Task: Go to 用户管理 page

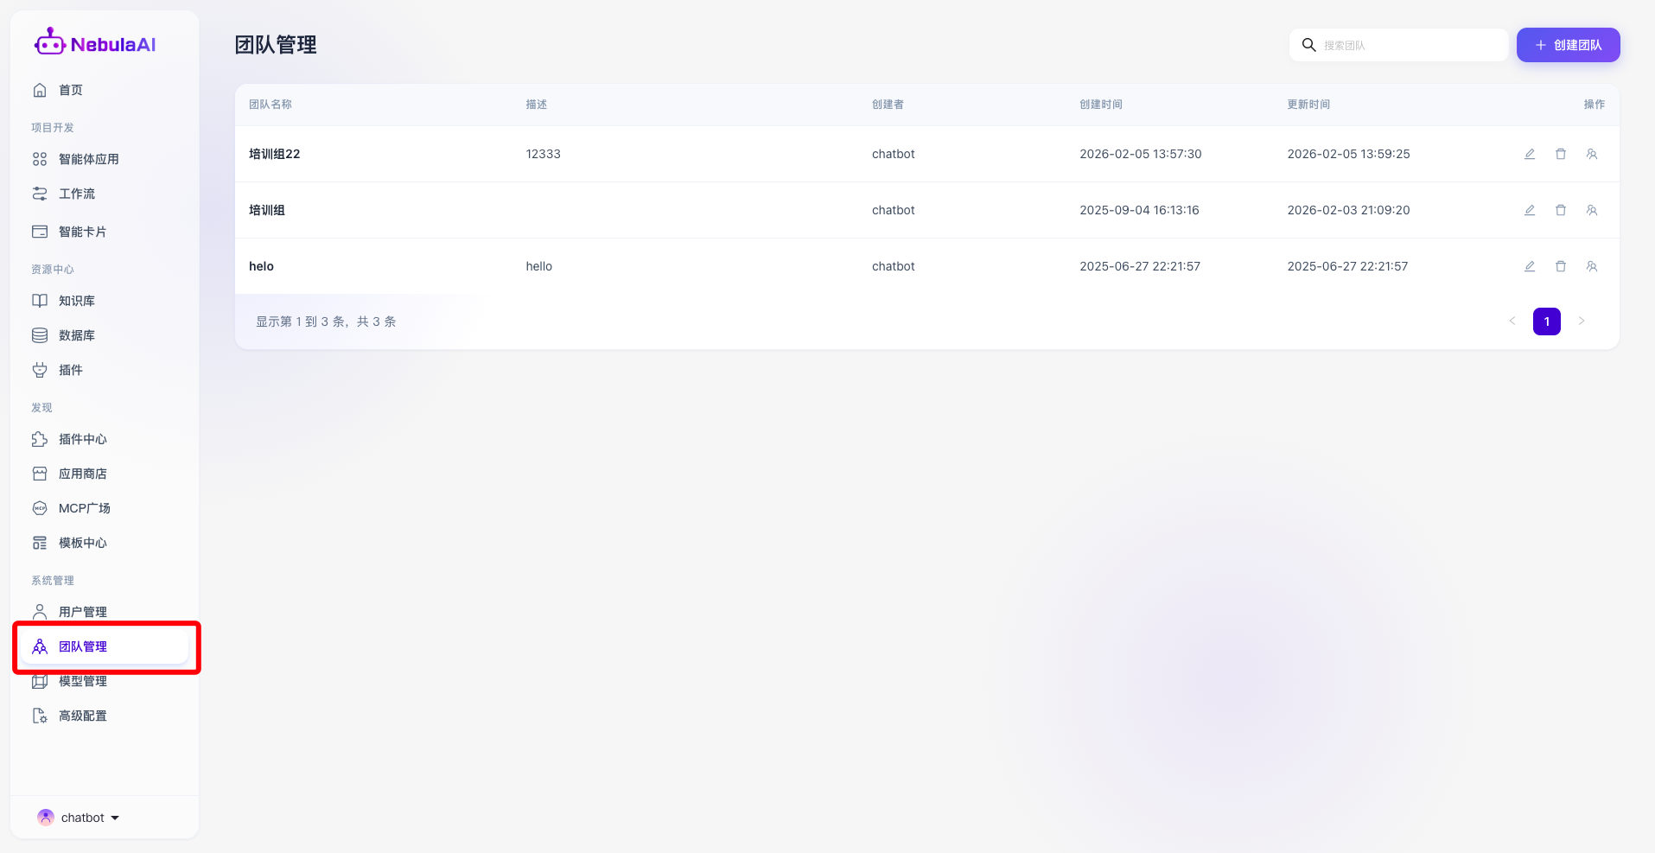Action: point(82,612)
